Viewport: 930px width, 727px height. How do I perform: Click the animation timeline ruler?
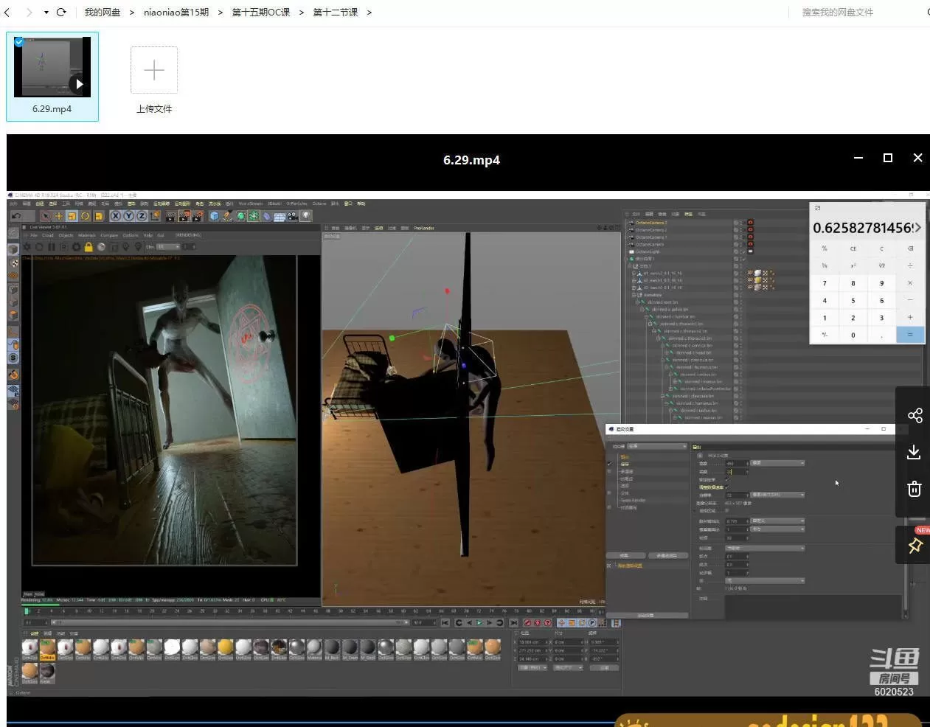(x=310, y=611)
